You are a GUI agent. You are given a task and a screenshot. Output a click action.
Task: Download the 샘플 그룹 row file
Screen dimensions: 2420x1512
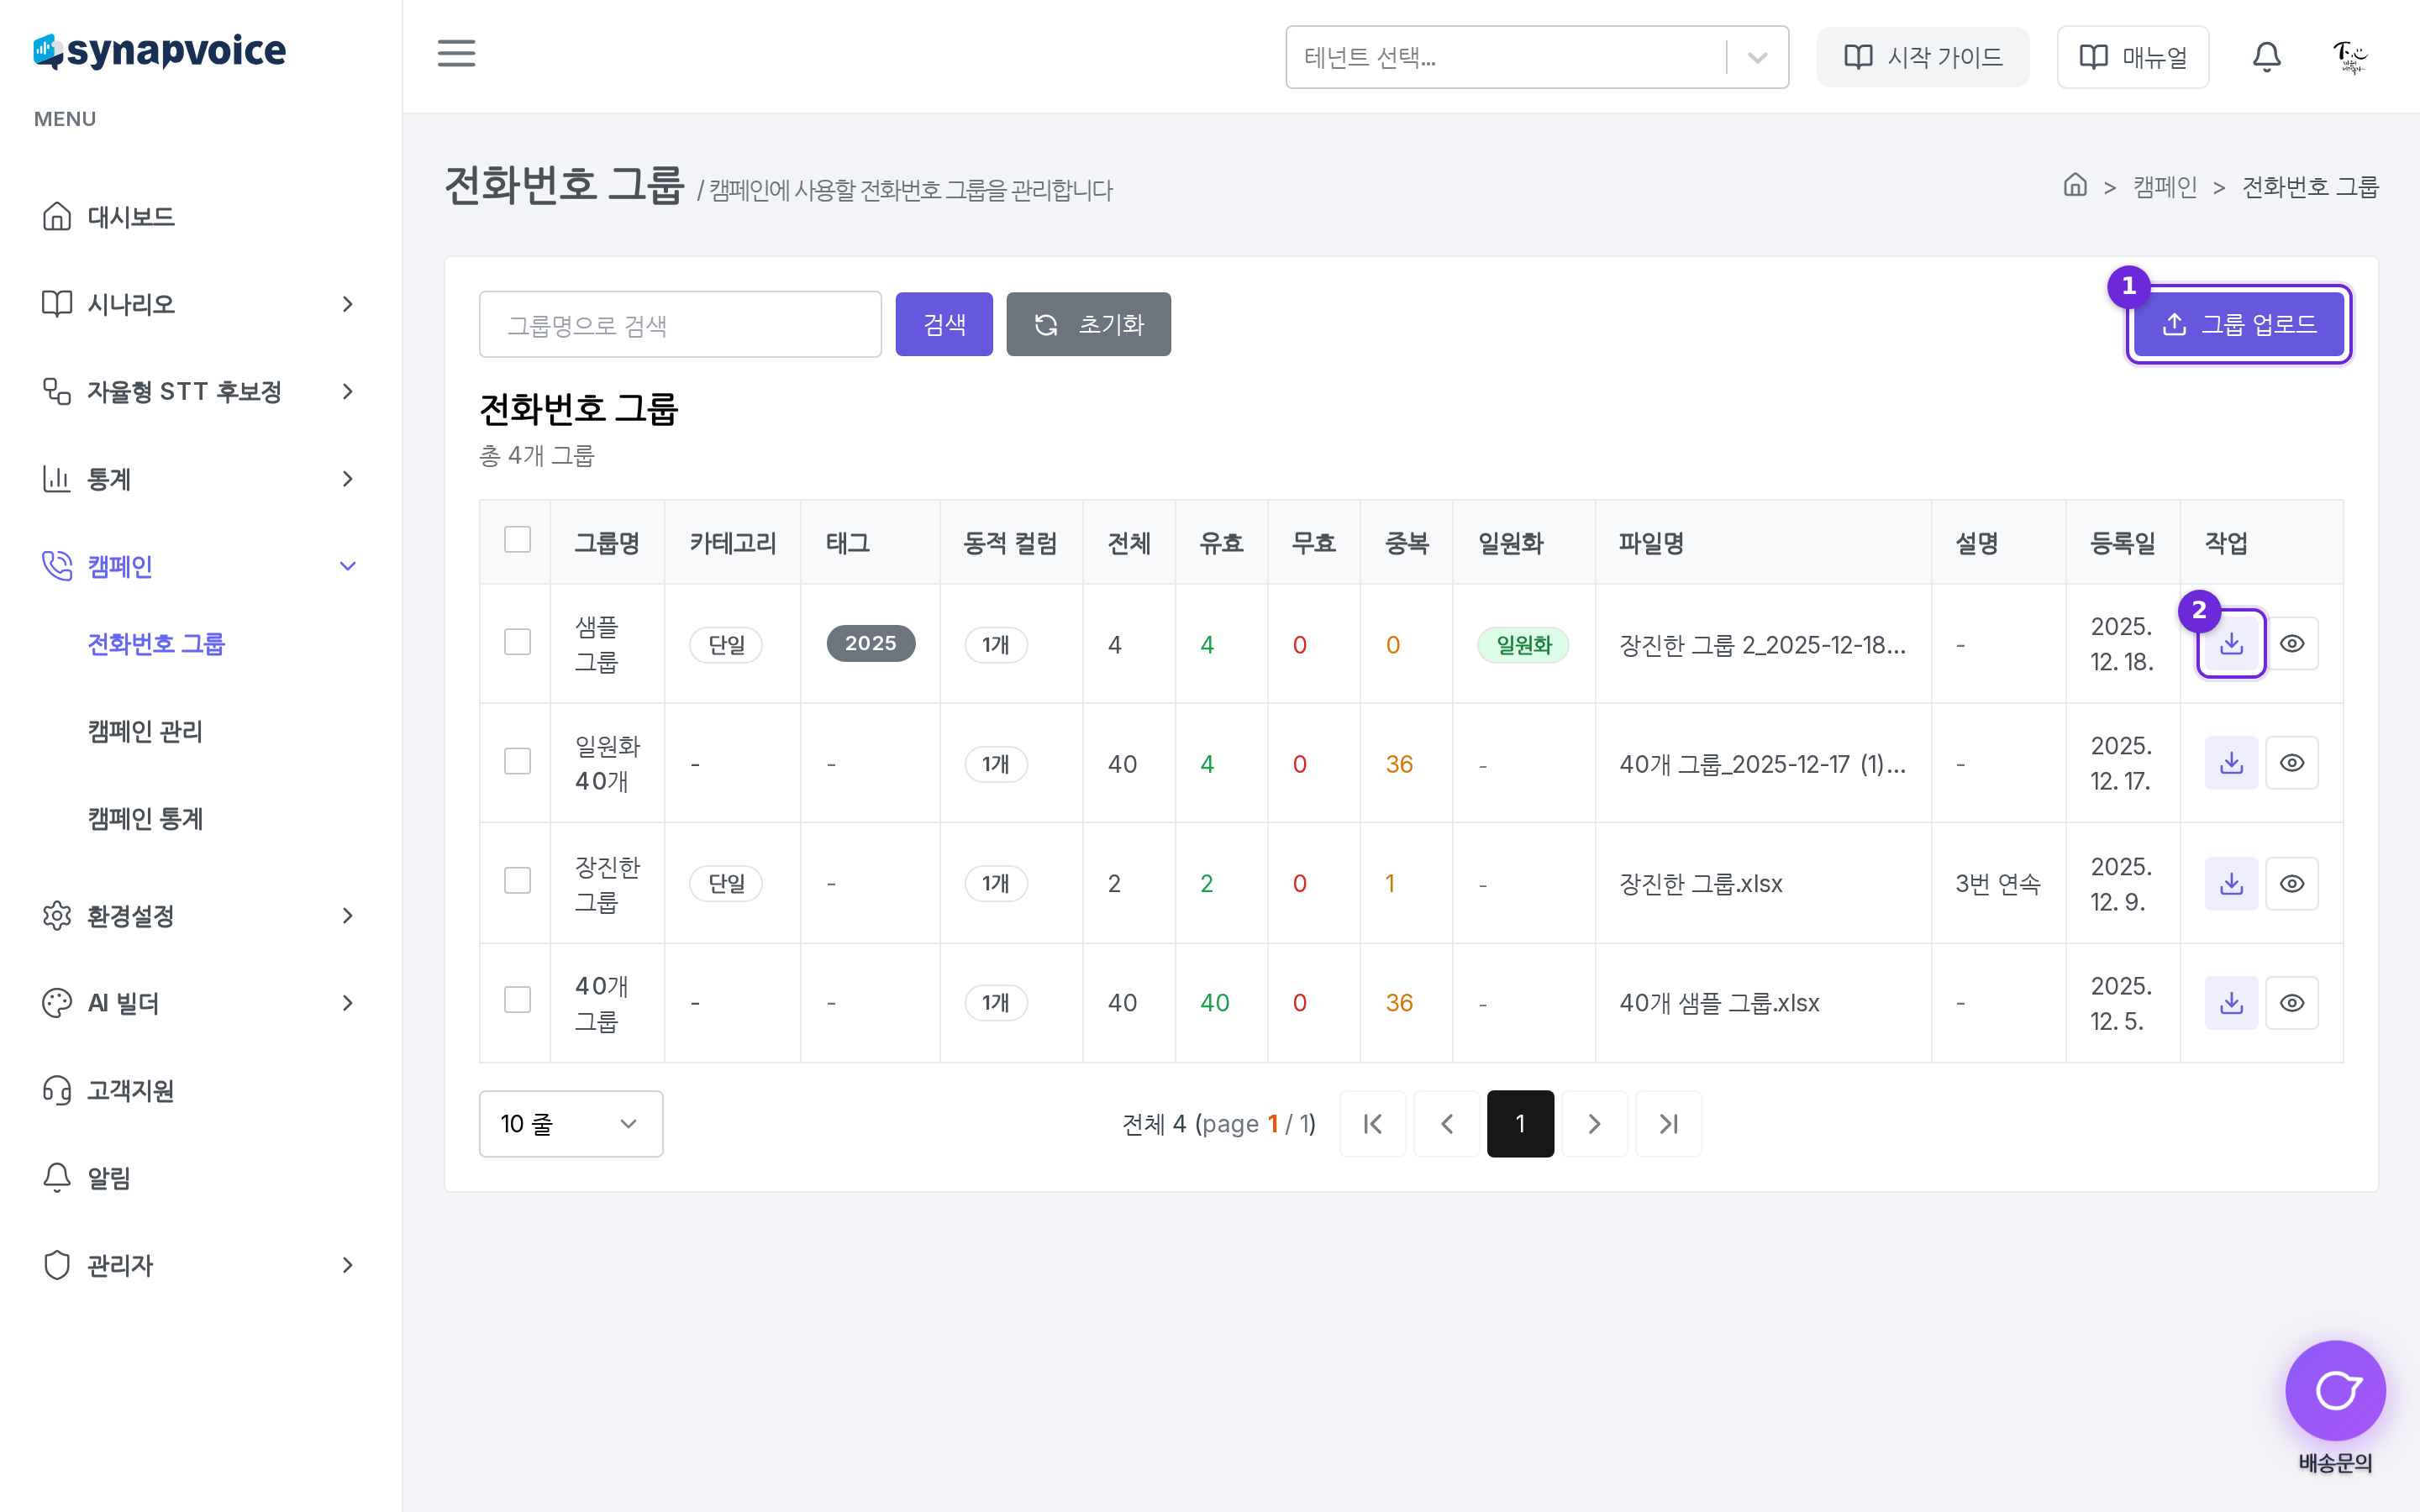coord(2231,644)
